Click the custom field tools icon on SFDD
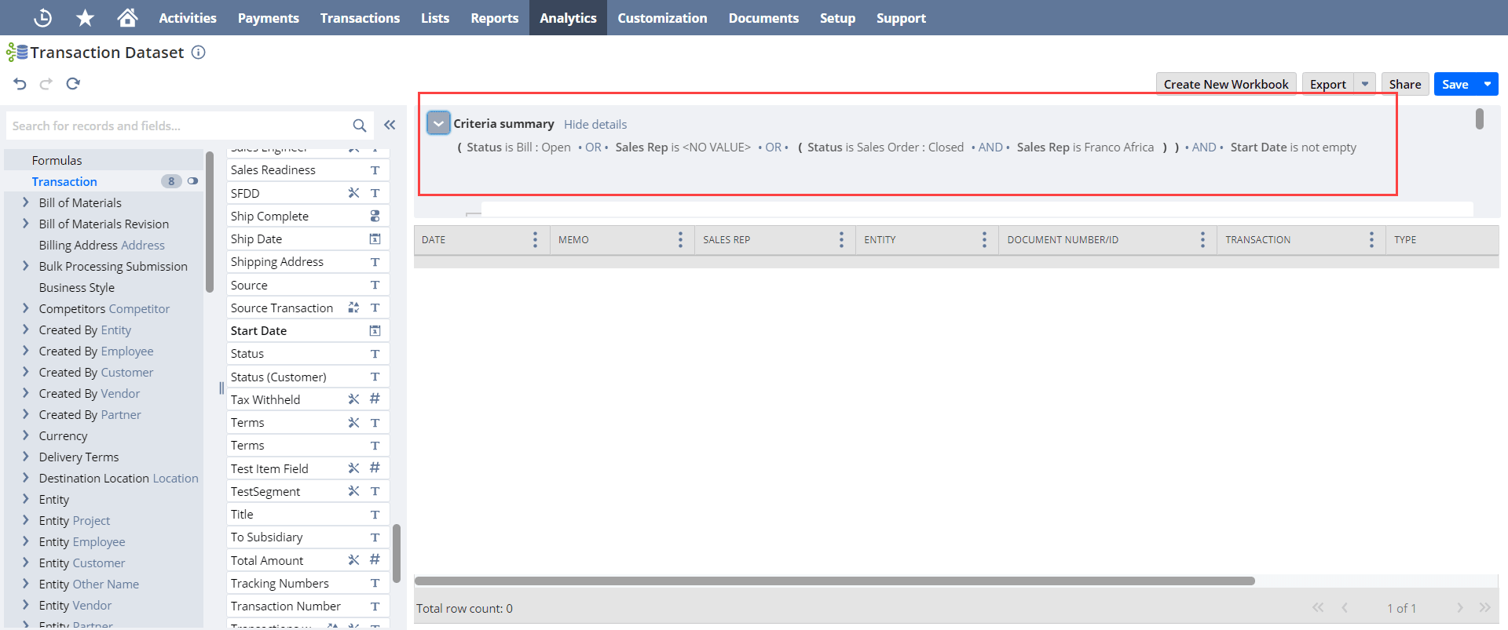Viewport: 1508px width, 630px height. [x=353, y=193]
